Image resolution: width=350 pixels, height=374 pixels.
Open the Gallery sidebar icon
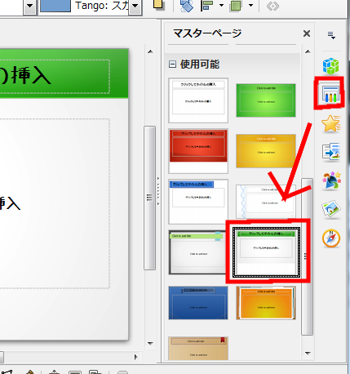[331, 209]
